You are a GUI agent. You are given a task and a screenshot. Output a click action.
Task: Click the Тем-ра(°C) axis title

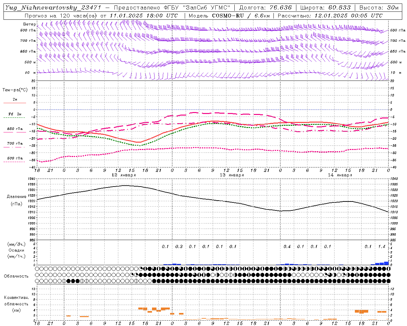tap(15, 90)
